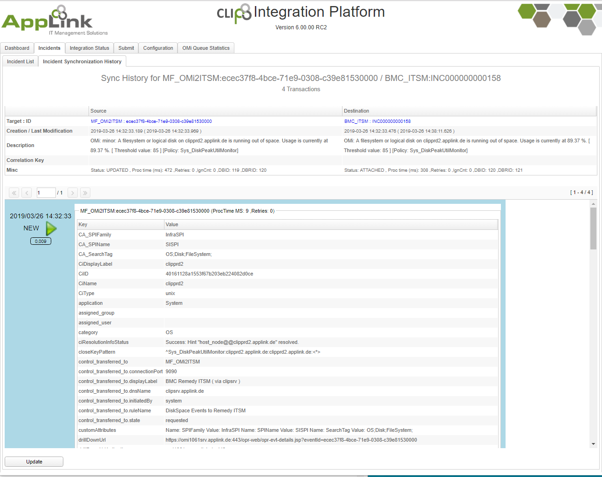
Task: Click the scrollbar up arrow
Action: pos(593,204)
